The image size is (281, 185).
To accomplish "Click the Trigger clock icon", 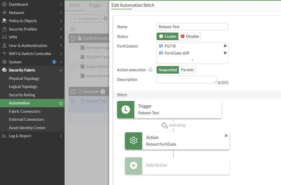I will pyautogui.click(x=126, y=110).
